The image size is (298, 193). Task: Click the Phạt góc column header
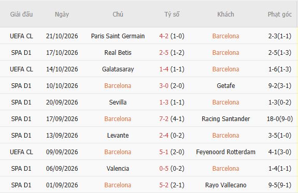(279, 14)
